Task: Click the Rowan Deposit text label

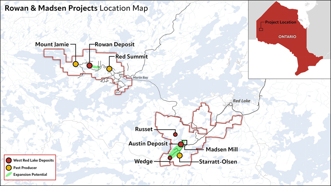Action: tap(115, 45)
